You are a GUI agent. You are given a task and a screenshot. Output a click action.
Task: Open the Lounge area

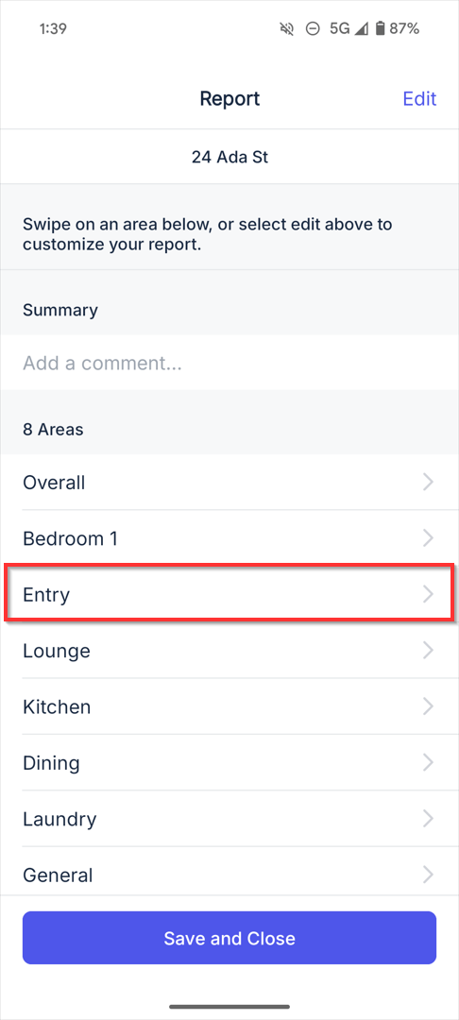[229, 651]
